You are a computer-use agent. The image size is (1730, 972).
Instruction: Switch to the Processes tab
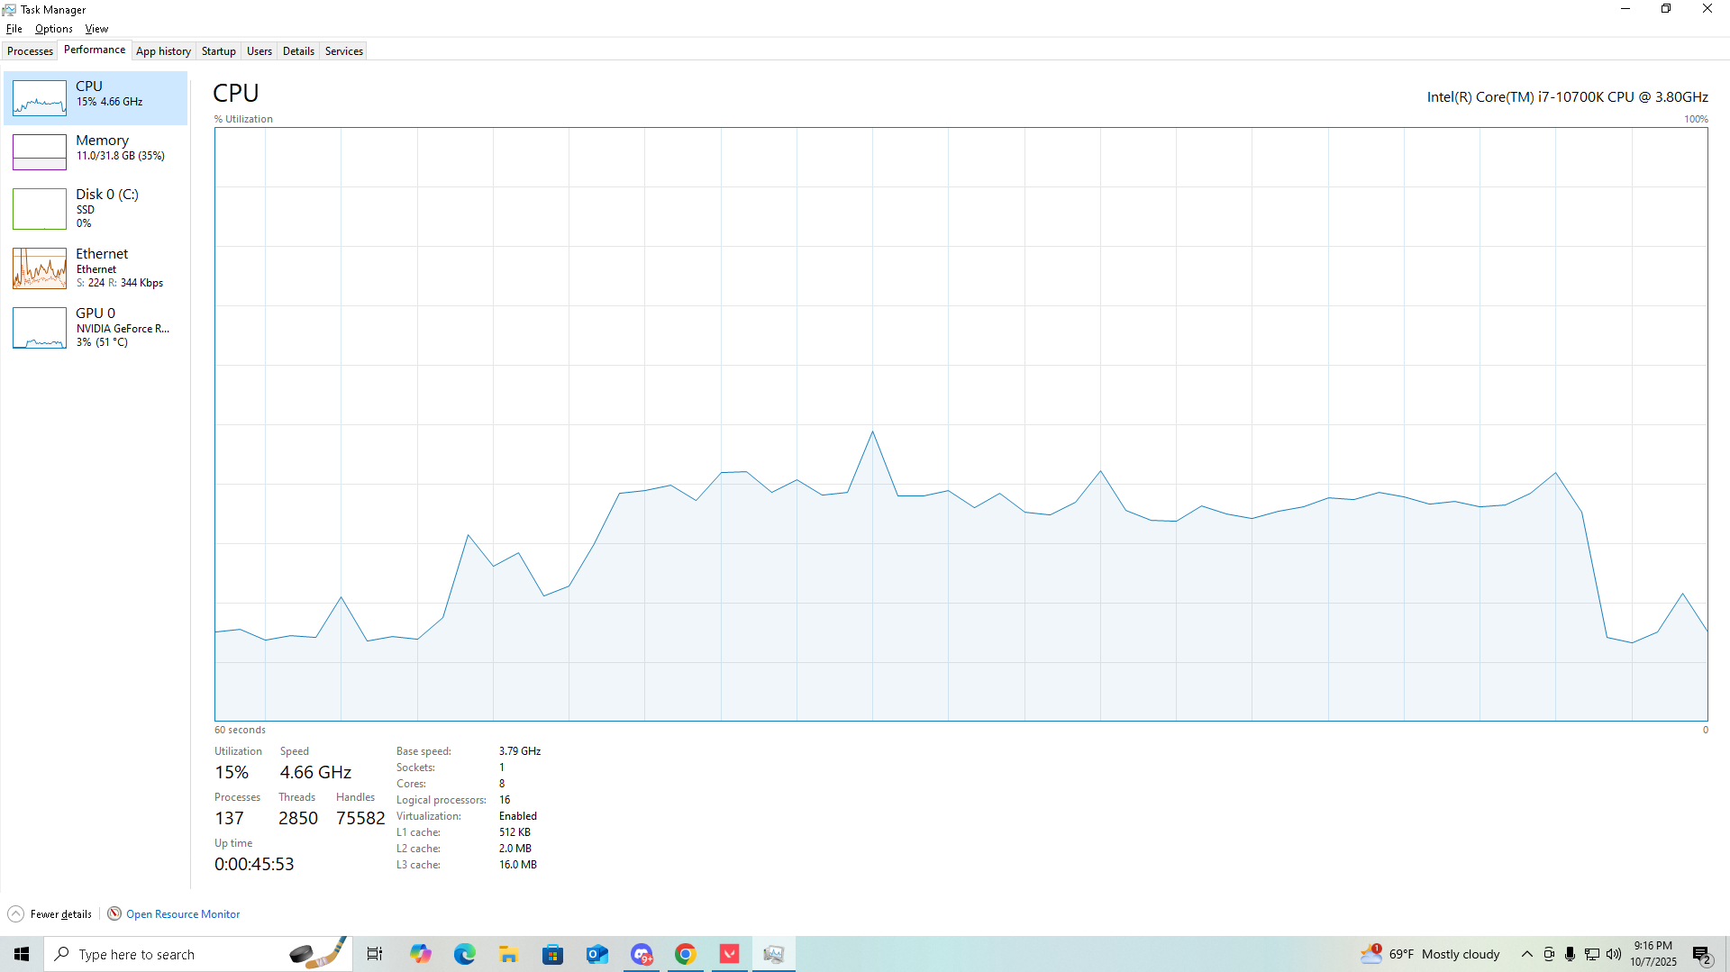30,51
